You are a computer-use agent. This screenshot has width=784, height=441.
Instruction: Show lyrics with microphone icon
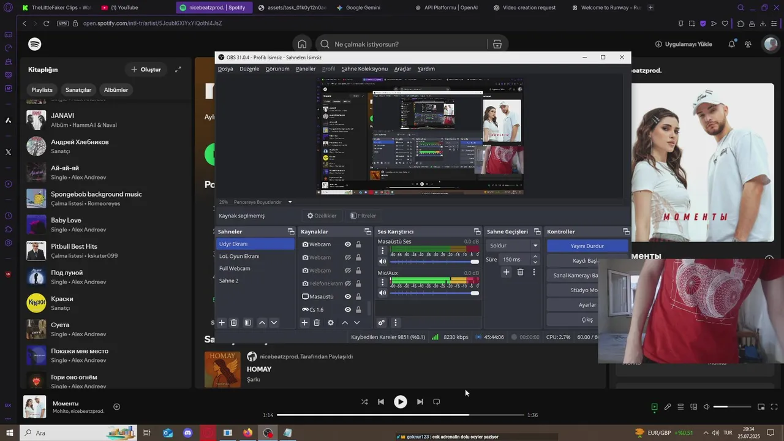(668, 407)
